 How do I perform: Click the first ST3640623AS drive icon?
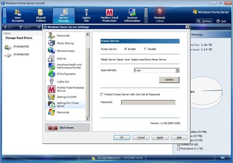tap(8, 47)
